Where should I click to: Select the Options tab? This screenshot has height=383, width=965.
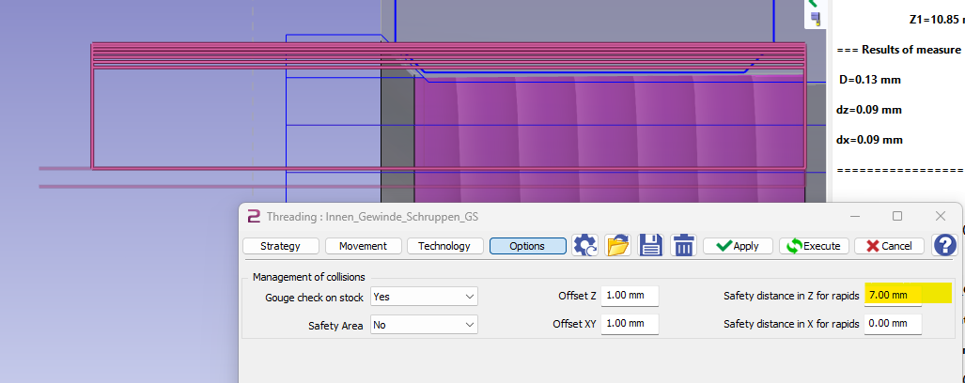(x=527, y=246)
